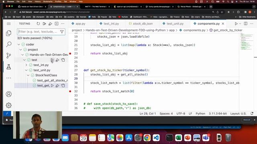Image resolution: width=257 pixels, height=144 pixels.
Task: Open Source Control view
Action: pyautogui.click(x=9, y=56)
